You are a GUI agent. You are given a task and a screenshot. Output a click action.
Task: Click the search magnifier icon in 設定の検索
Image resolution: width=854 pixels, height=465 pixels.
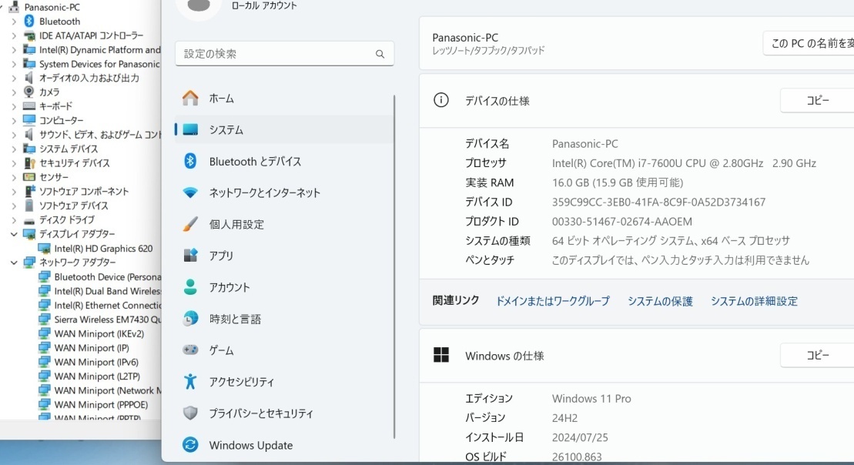(x=380, y=54)
